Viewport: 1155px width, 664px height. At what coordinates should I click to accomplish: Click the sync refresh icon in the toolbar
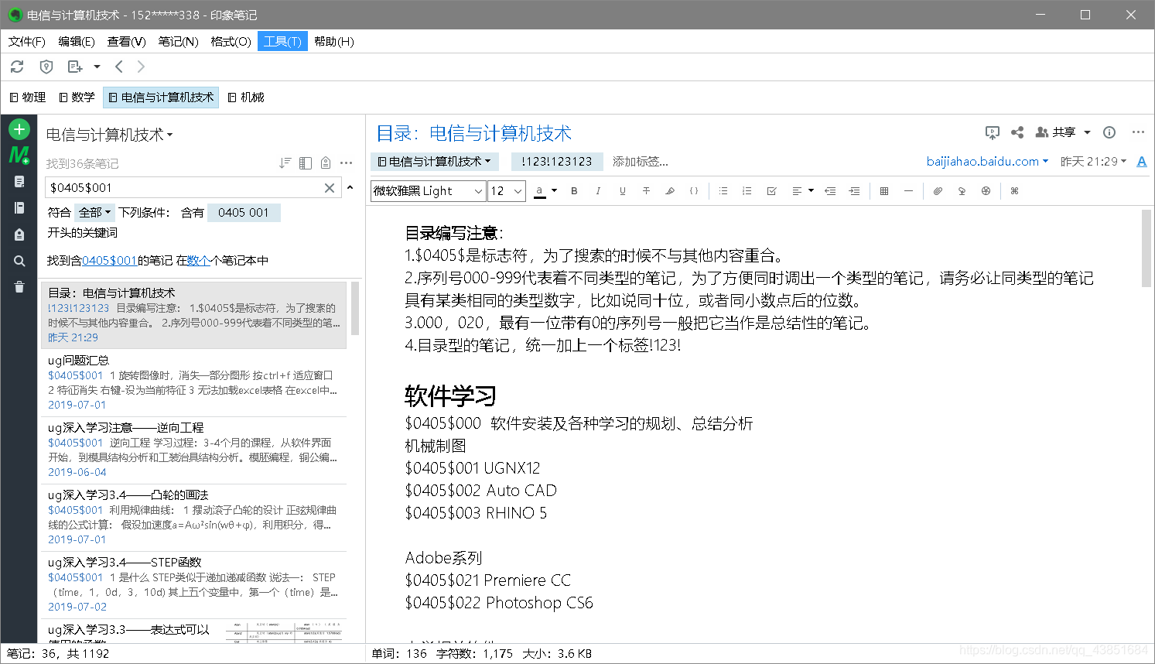point(17,67)
